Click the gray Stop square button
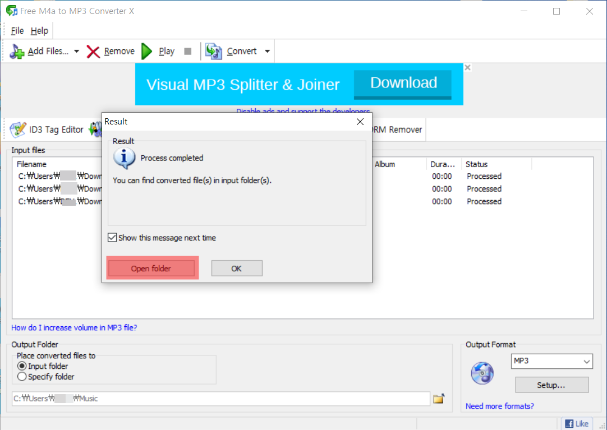Screen dimensions: 607x430 click(x=188, y=51)
